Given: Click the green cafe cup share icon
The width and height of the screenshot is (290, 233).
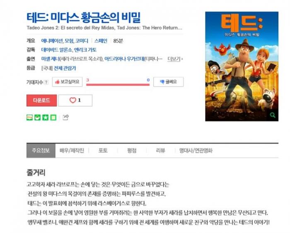Looking at the screenshot, I should pos(38,118).
